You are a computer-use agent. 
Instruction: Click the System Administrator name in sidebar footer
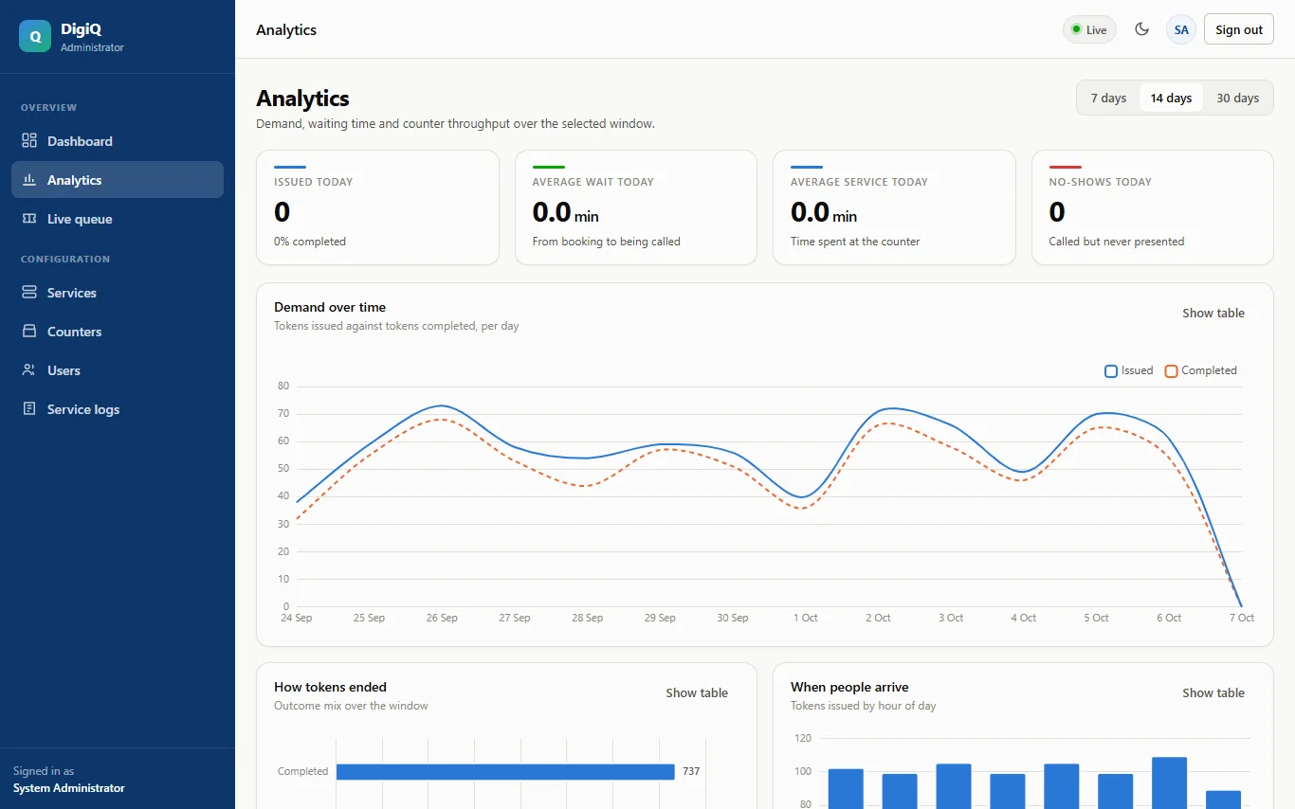[x=68, y=788]
